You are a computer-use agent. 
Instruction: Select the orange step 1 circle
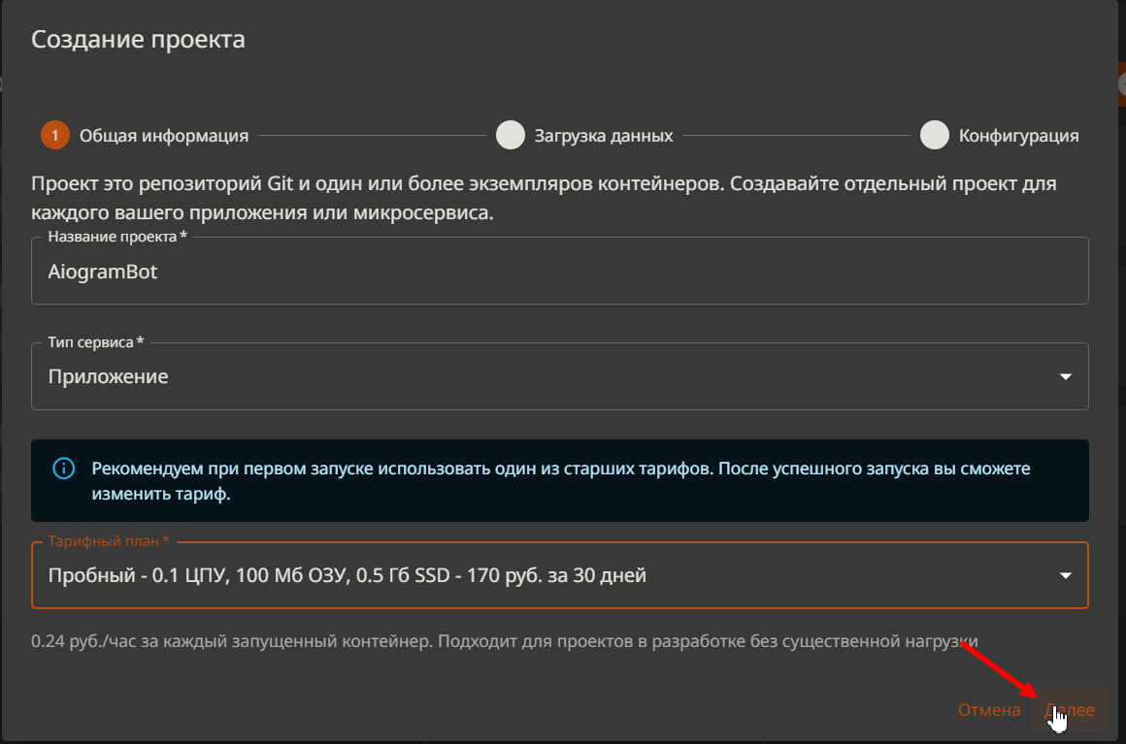point(55,135)
